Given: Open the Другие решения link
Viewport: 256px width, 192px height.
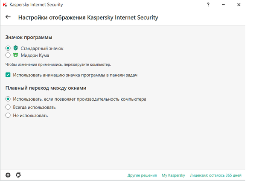Looking at the screenshot, I should (142, 175).
